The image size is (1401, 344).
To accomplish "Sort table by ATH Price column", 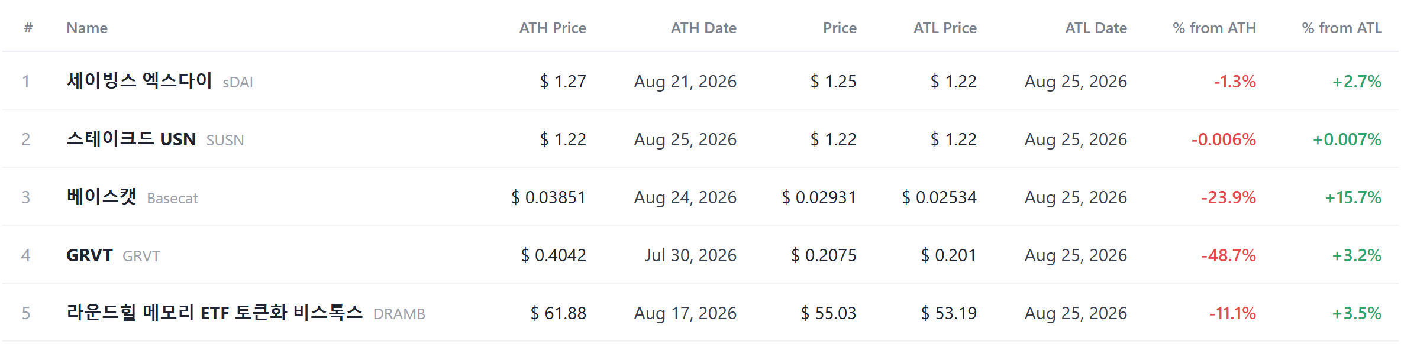I will pos(553,28).
